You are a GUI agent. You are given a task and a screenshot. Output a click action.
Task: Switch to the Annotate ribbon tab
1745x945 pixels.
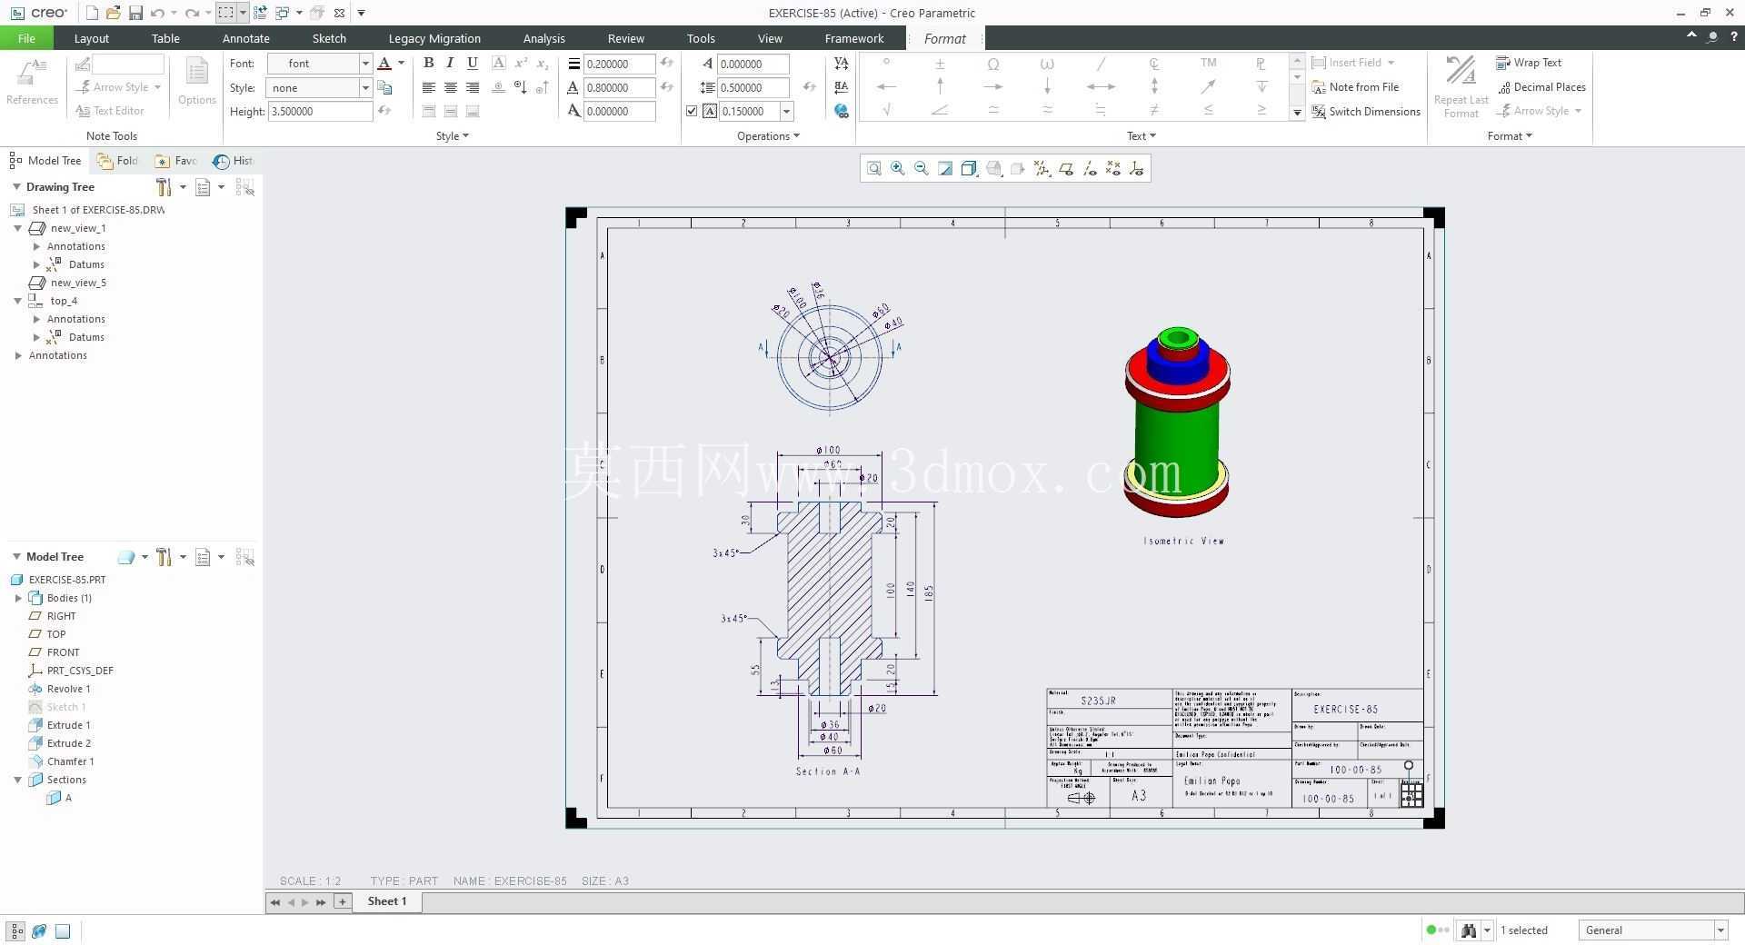[x=245, y=38]
